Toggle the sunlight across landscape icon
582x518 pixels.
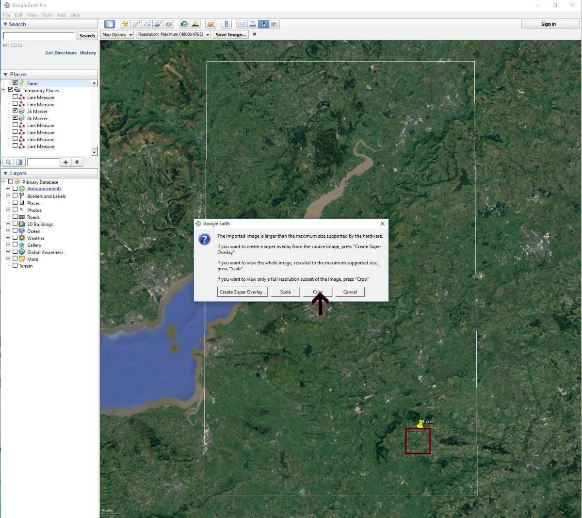(x=195, y=24)
